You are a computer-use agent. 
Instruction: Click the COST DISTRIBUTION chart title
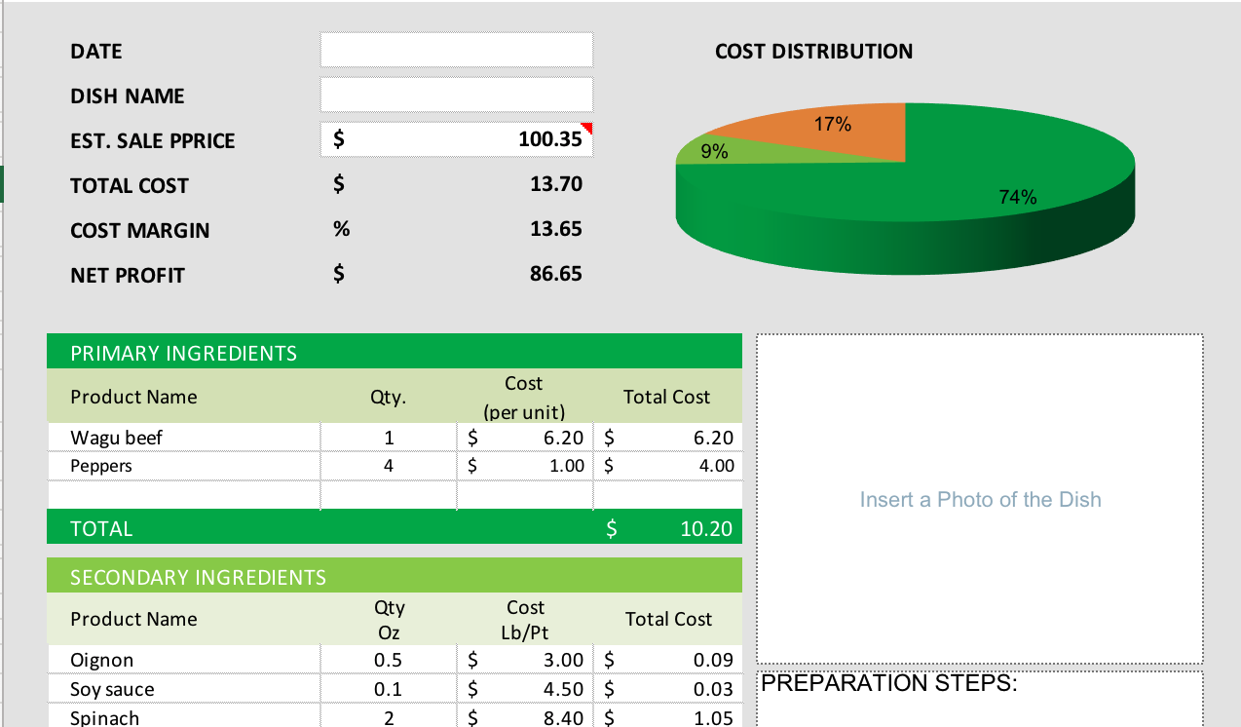tap(813, 52)
